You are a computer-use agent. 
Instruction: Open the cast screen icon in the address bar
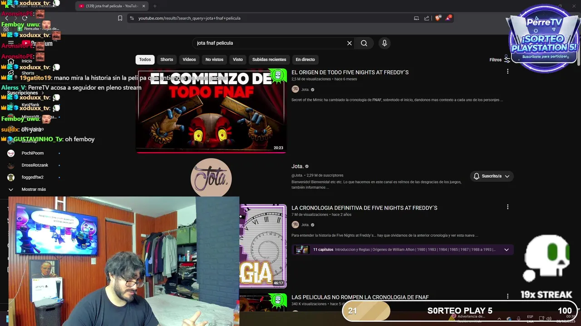tap(416, 18)
